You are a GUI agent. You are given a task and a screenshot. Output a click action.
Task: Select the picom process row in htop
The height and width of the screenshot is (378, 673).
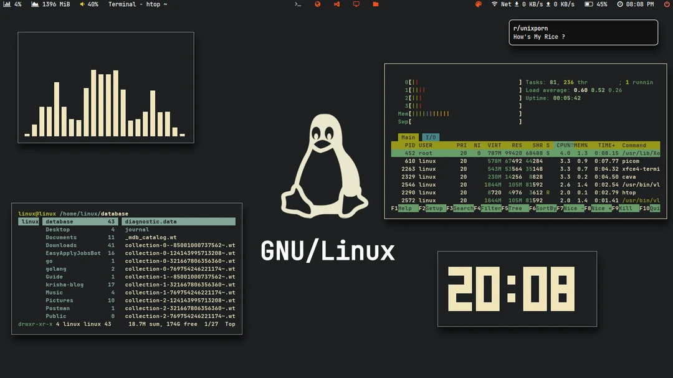[x=530, y=161]
